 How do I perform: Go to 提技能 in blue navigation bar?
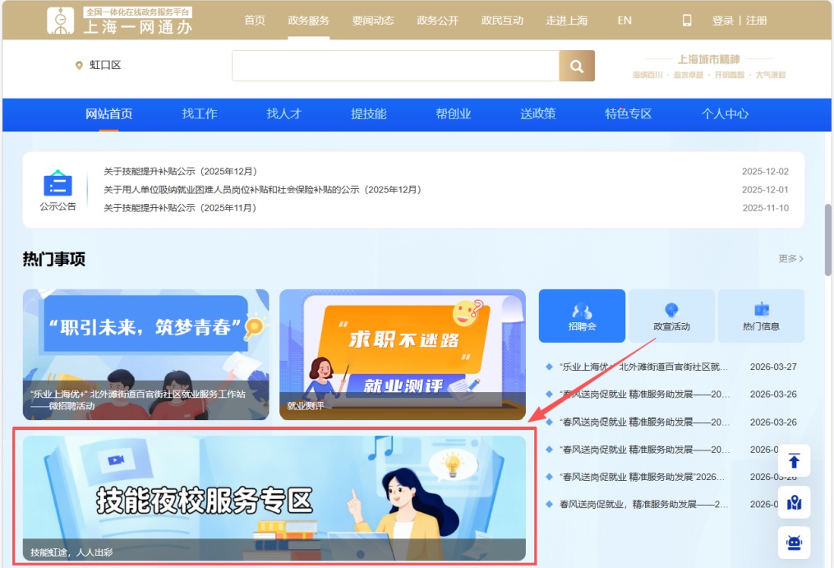coord(369,114)
